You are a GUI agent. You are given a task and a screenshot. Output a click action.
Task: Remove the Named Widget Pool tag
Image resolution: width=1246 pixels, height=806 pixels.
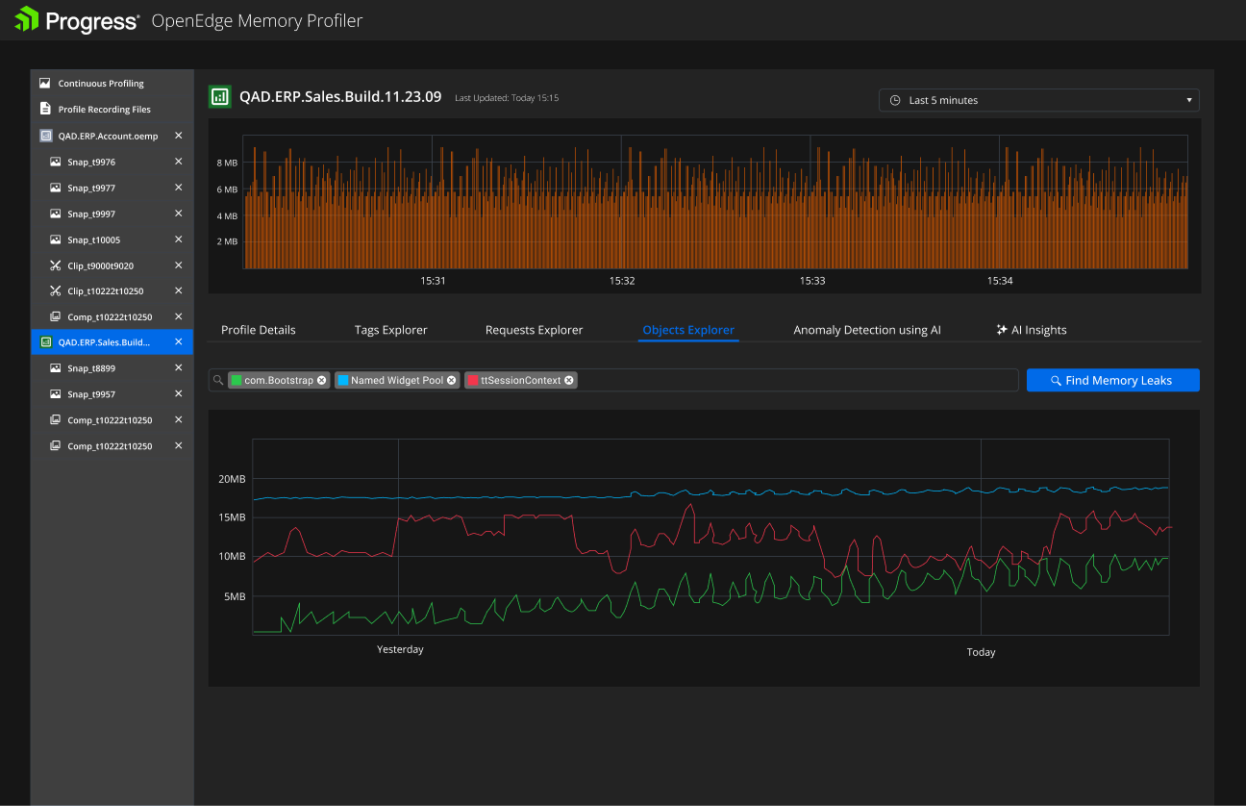(452, 381)
